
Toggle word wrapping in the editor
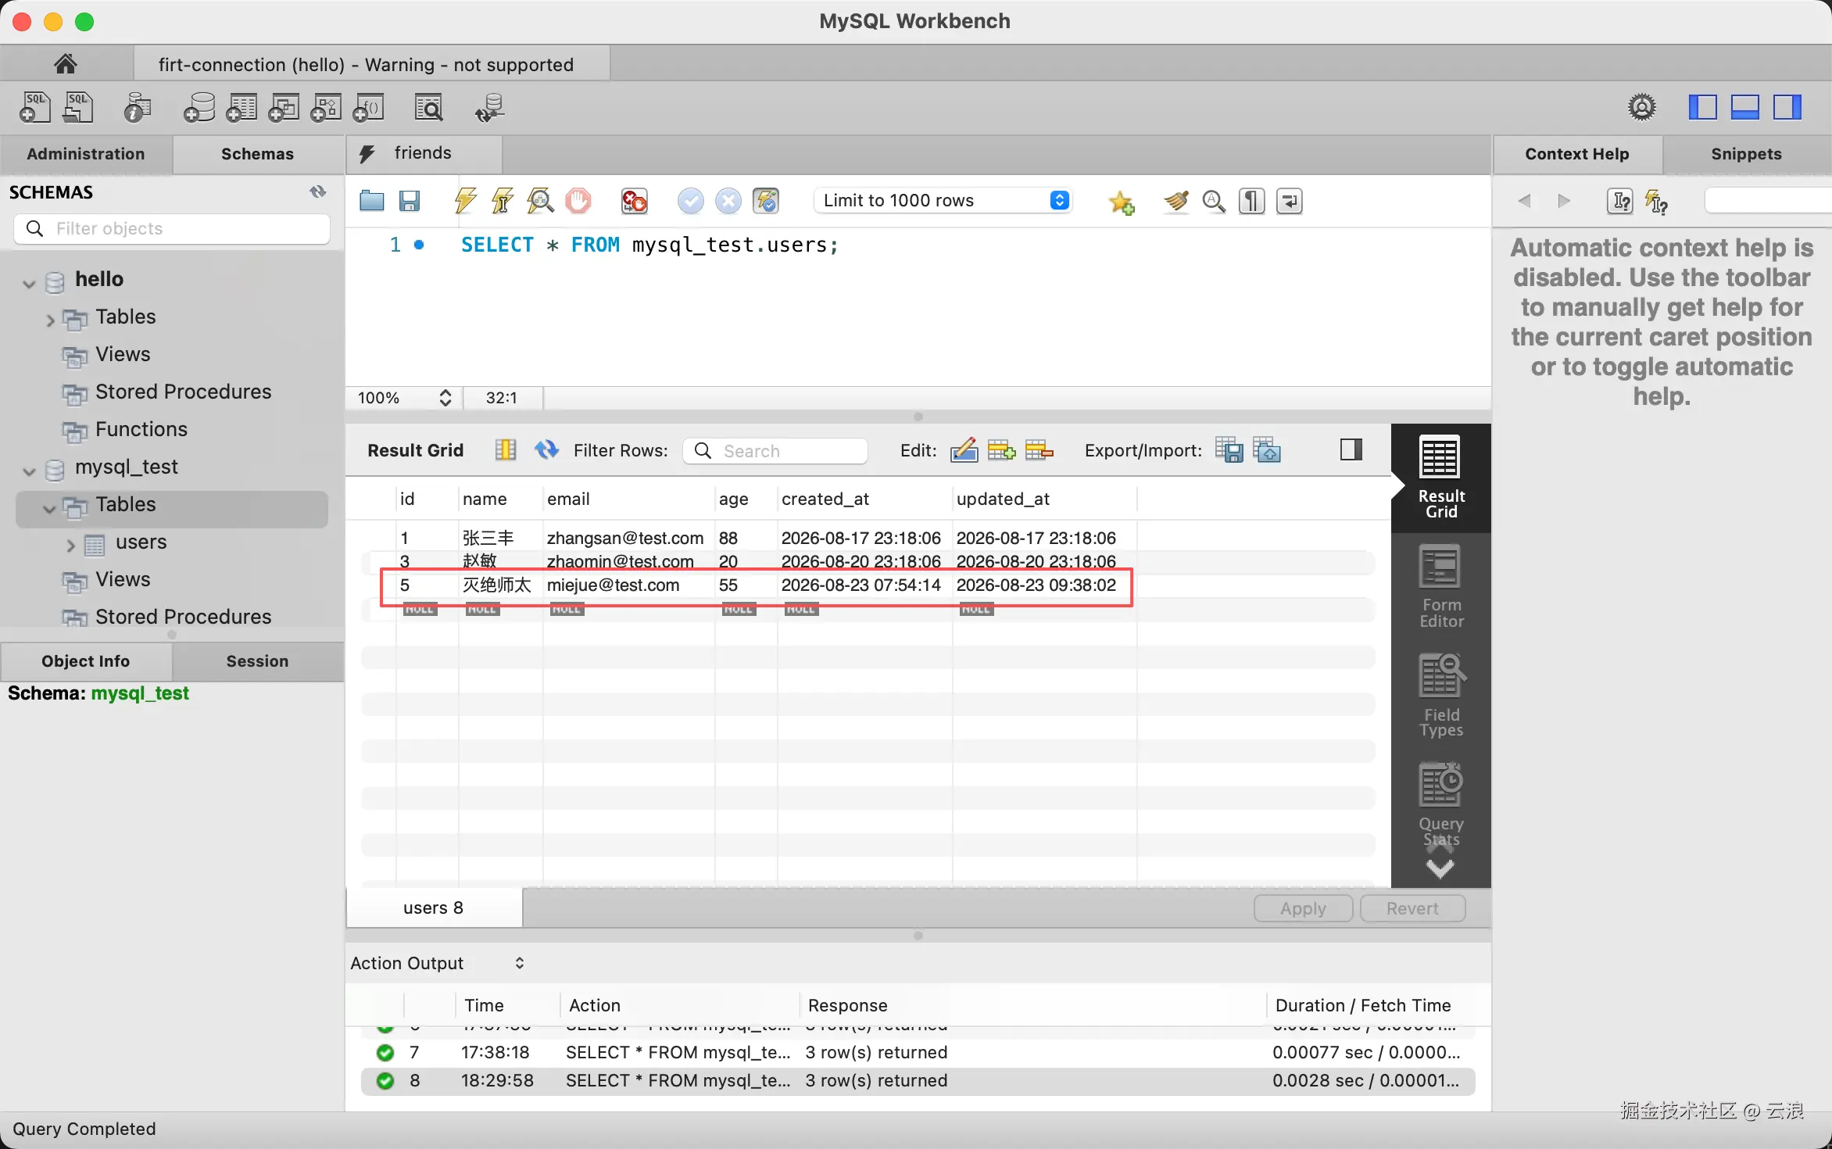(x=1289, y=201)
